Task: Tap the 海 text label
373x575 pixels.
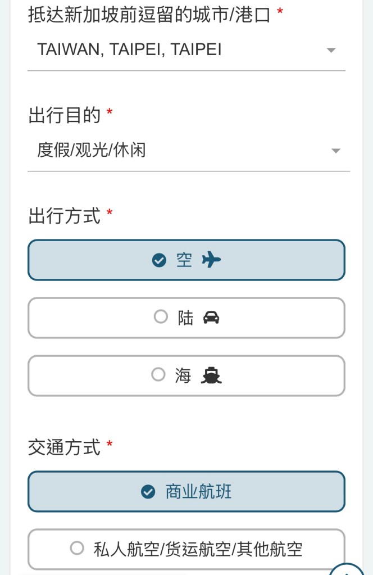Action: point(183,375)
